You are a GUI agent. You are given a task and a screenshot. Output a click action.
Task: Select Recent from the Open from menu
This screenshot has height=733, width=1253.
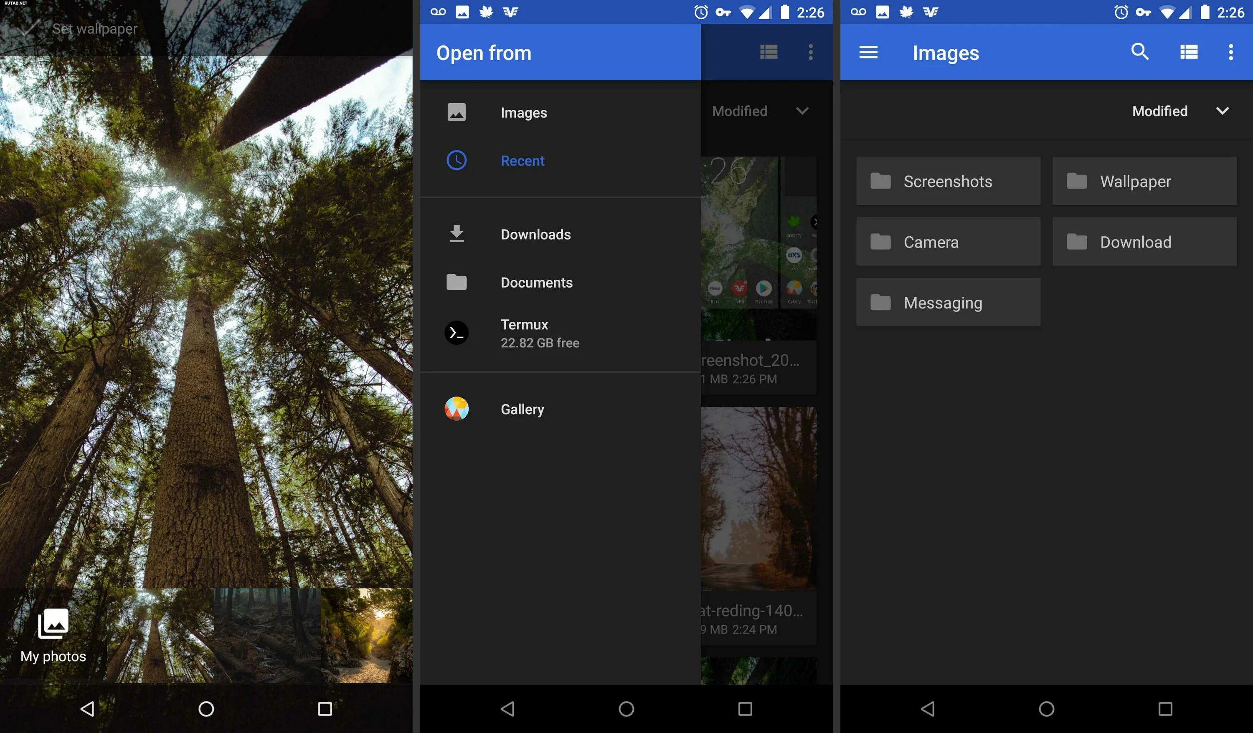click(522, 161)
